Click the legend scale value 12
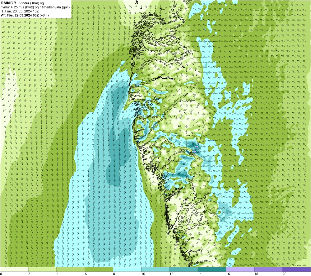Screen dimensions: 311x276 (171, 274)
